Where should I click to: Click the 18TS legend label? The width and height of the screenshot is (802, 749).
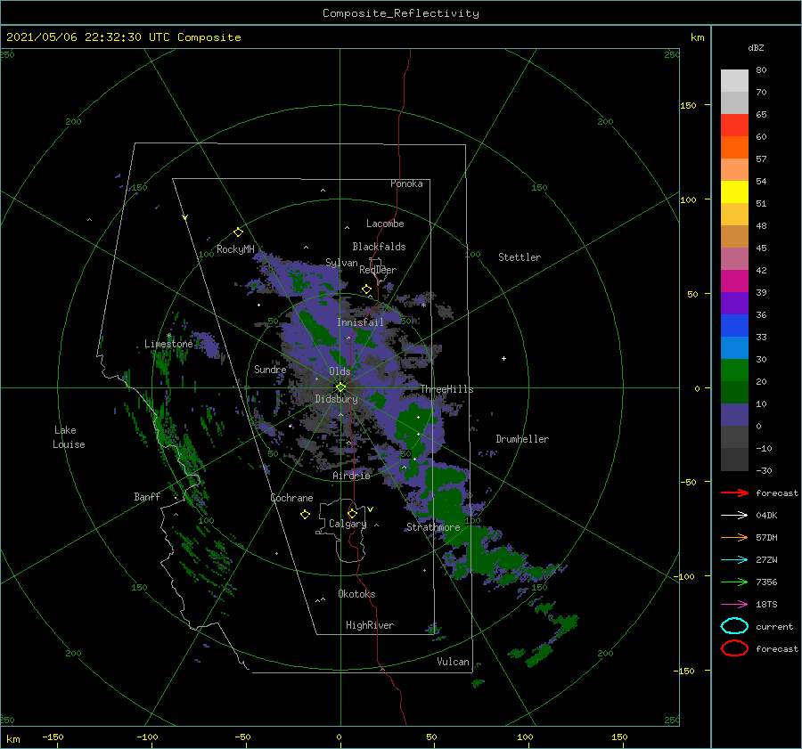766,605
